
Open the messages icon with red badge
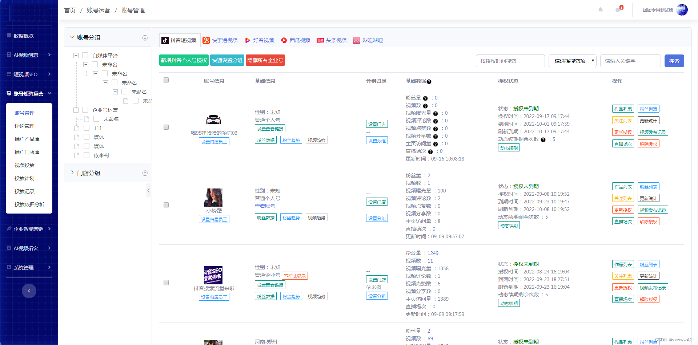(619, 9)
